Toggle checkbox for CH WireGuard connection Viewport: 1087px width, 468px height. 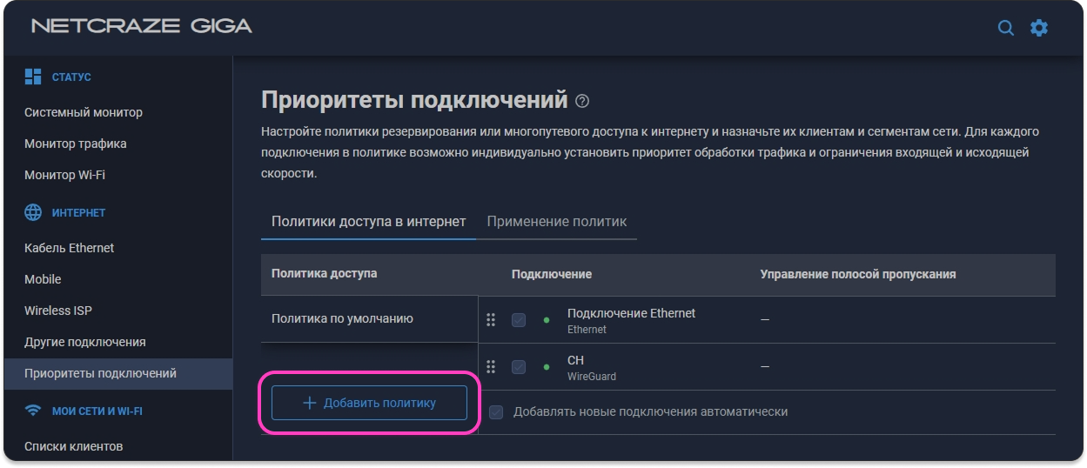(x=519, y=367)
